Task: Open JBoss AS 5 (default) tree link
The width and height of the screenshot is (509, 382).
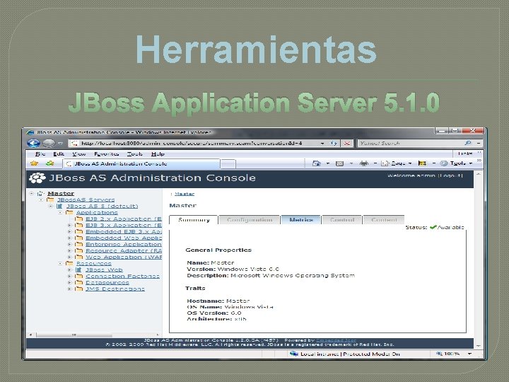Action: coord(102,207)
